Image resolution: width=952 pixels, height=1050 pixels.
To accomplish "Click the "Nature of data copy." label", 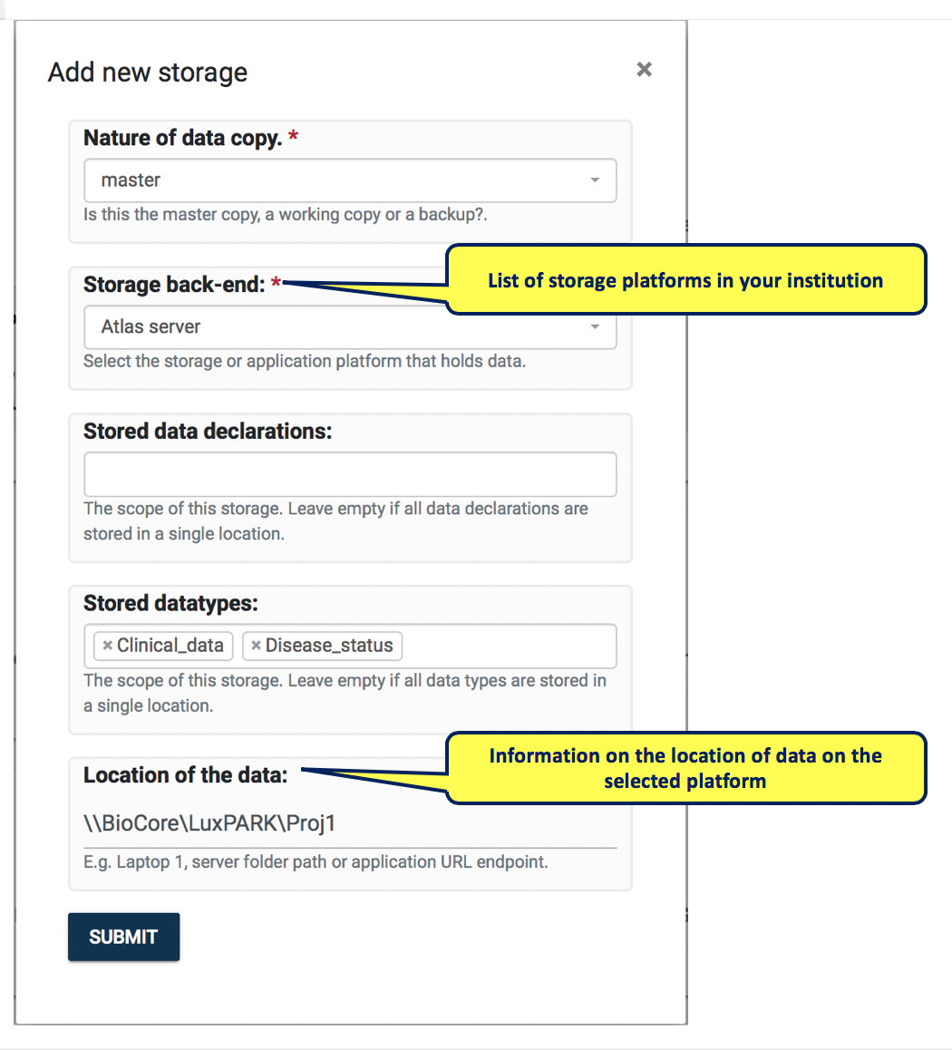I will point(182,138).
